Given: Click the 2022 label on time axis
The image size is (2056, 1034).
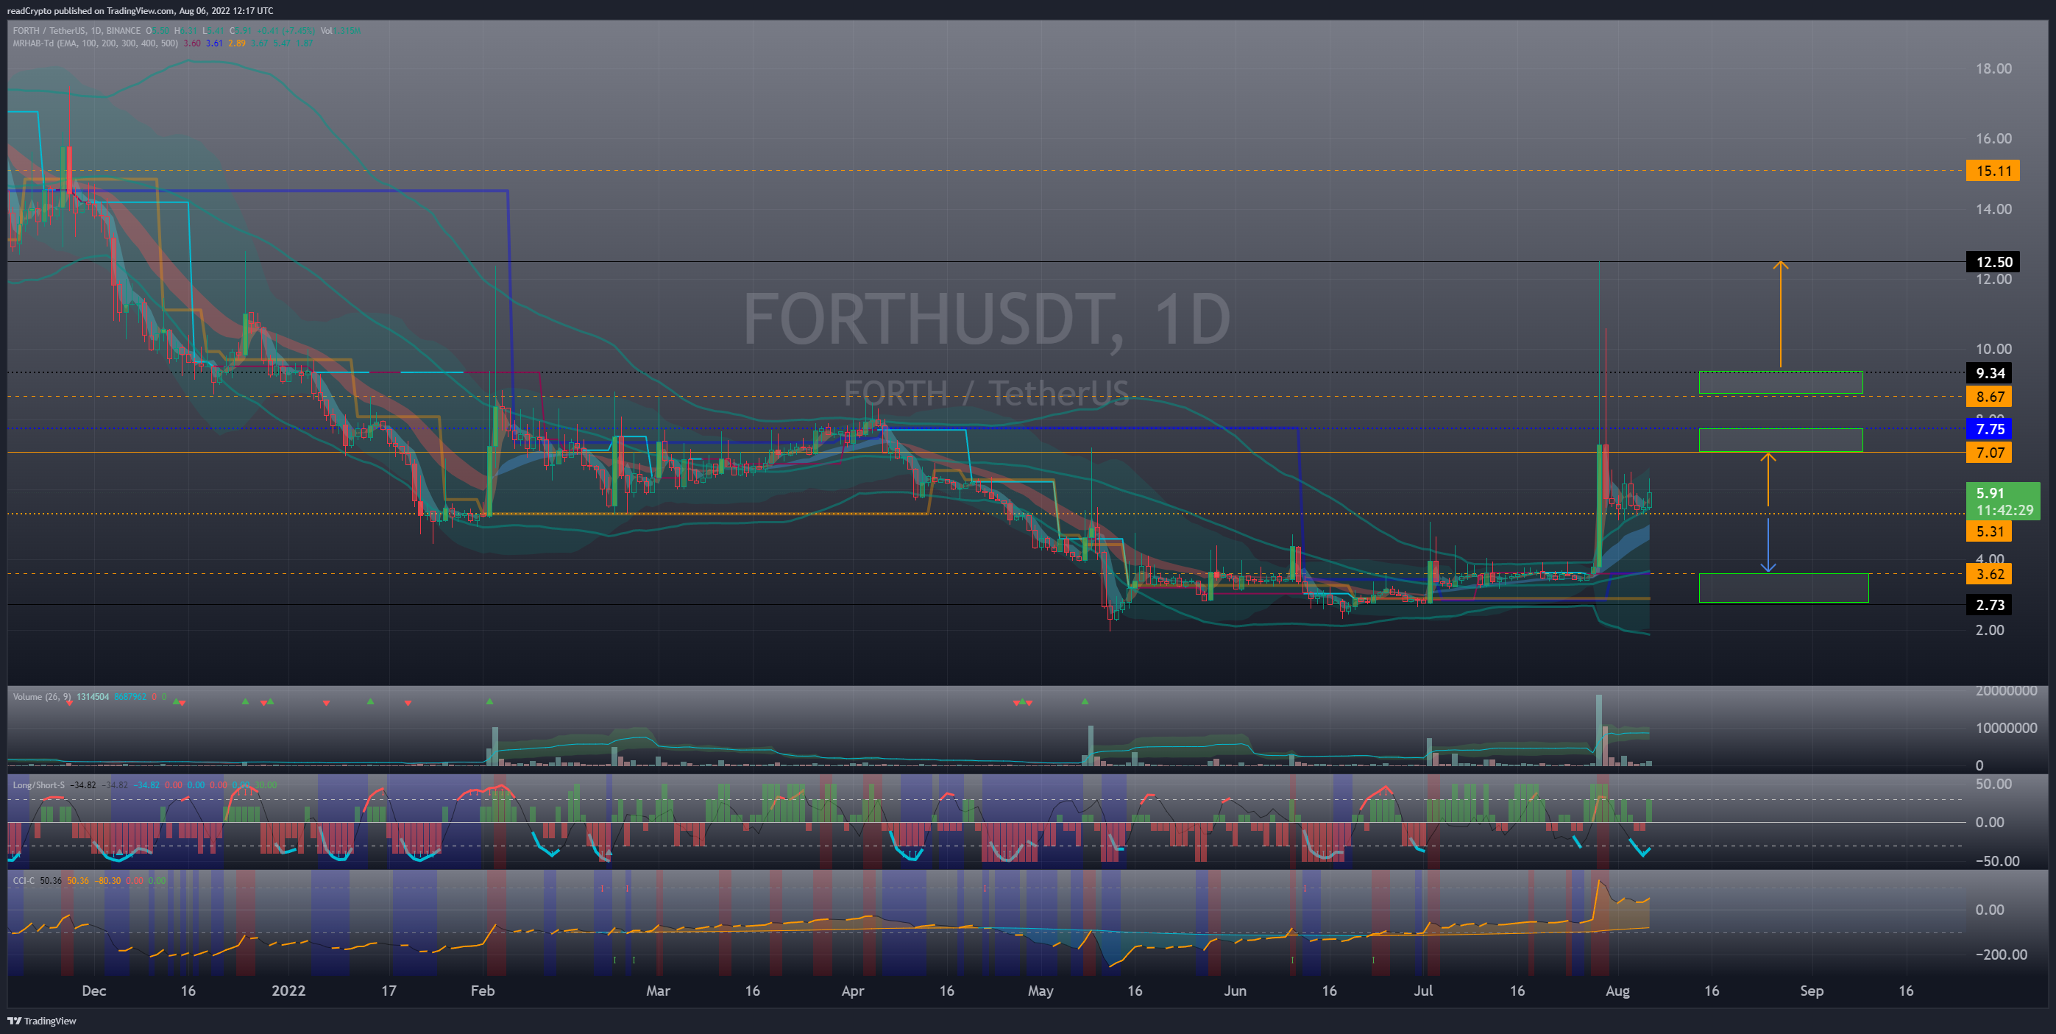Looking at the screenshot, I should [288, 991].
